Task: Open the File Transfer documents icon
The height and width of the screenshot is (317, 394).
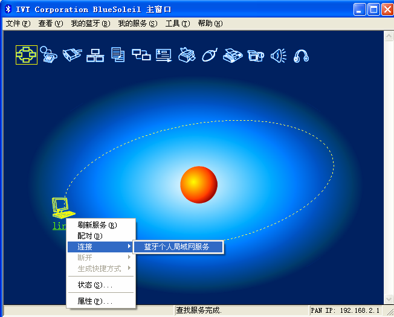Action: click(118, 56)
